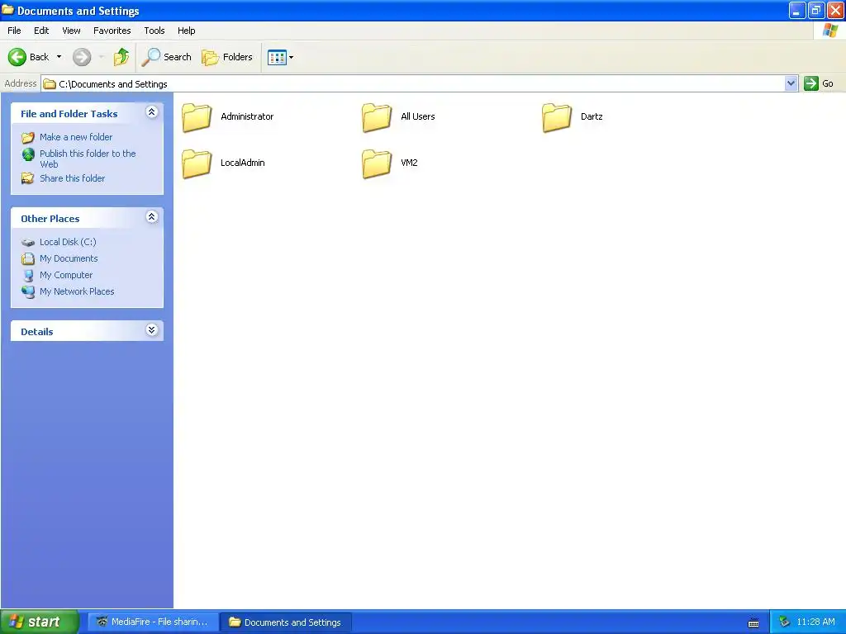
Task: Click the VM2 folder name label
Action: click(409, 163)
